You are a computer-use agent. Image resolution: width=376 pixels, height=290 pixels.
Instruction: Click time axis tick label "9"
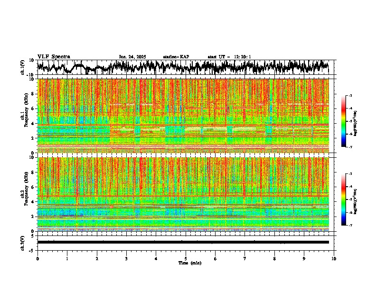pyautogui.click(x=304, y=259)
